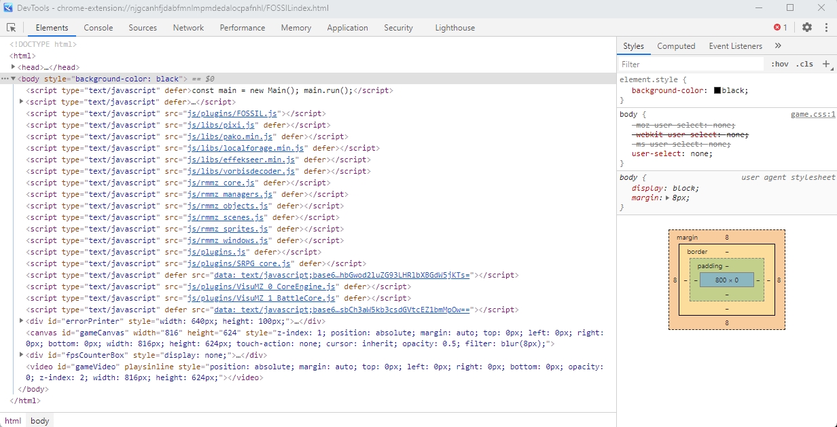Open the js/rmmz_windows.js link

click(x=228, y=240)
